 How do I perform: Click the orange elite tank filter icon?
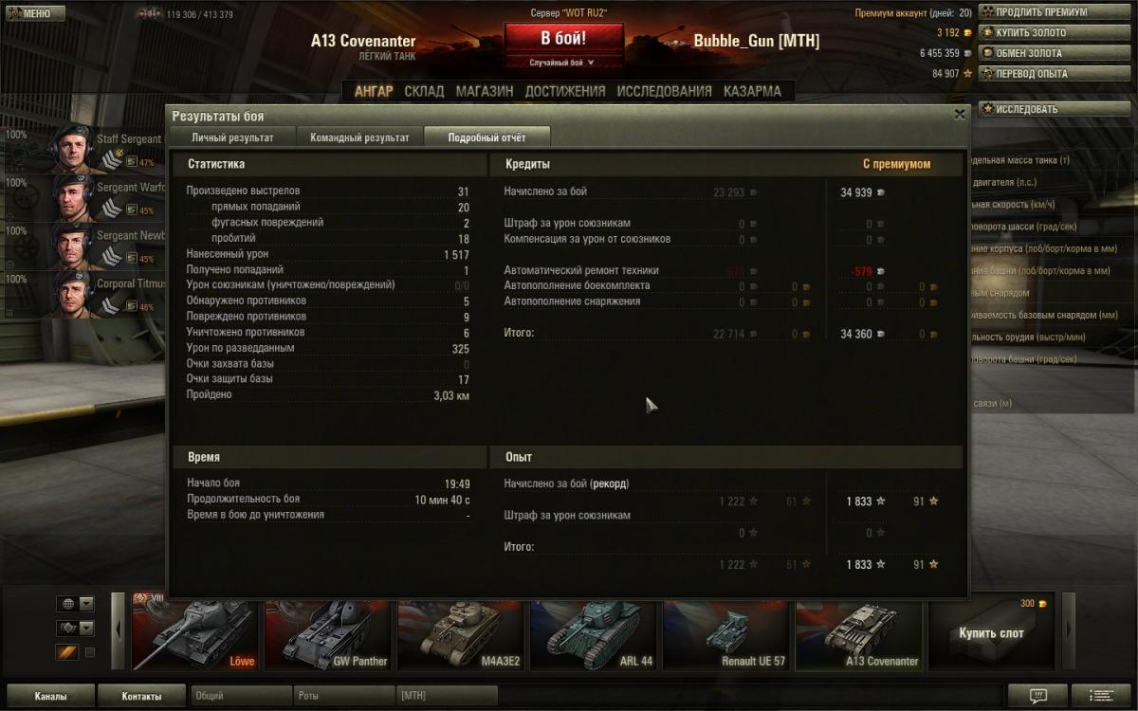[66, 652]
